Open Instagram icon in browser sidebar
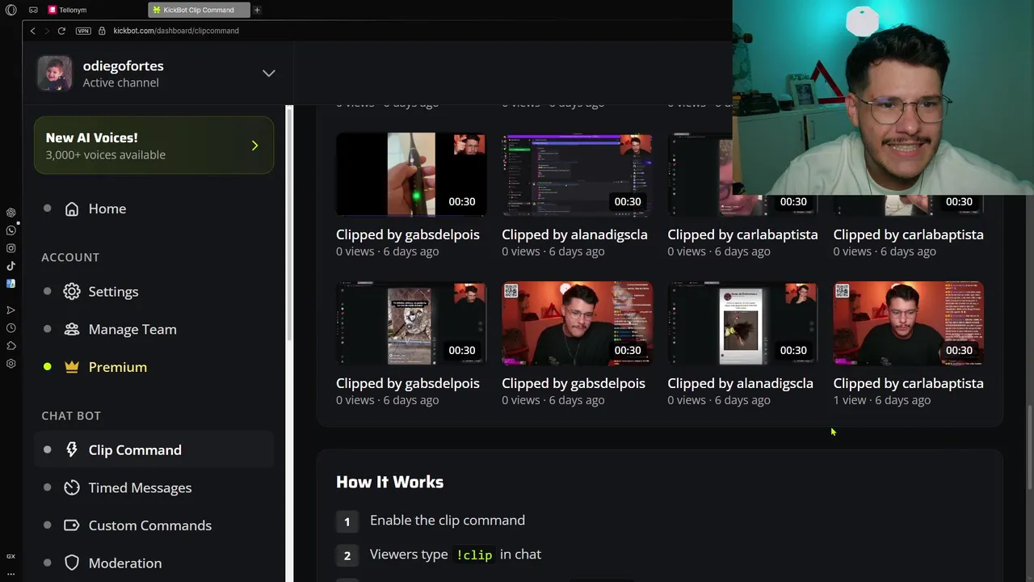Viewport: 1034px width, 582px height. click(x=11, y=248)
